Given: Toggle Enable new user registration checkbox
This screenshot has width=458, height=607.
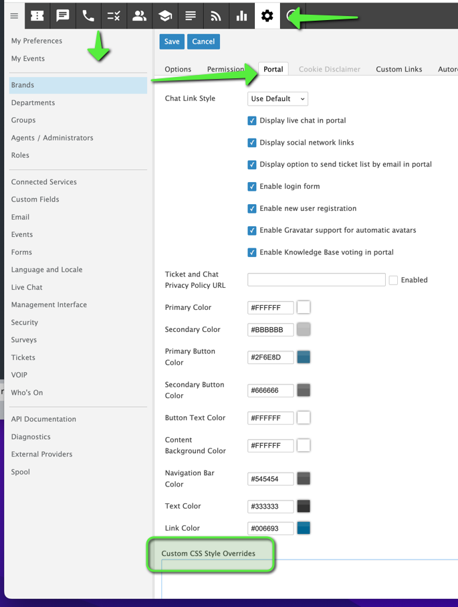Looking at the screenshot, I should pos(252,209).
